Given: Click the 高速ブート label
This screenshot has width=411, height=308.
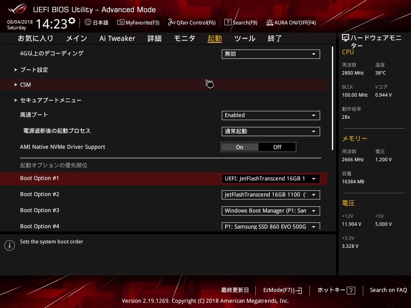Looking at the screenshot, I should pyautogui.click(x=34, y=115).
